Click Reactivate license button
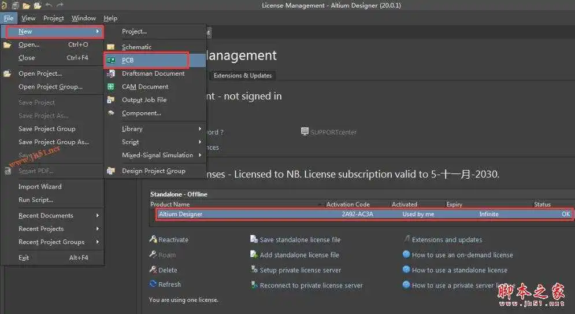Screen dimensions: 575x314 (x=173, y=240)
